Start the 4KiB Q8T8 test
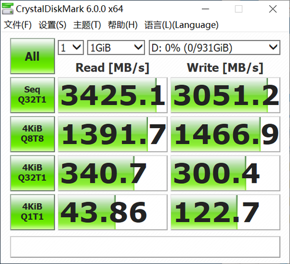 click(x=32, y=134)
